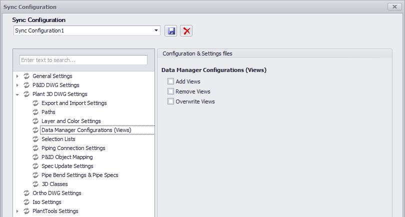405x217 pixels.
Task: Select Spec Update Settings
Action: click(x=67, y=166)
